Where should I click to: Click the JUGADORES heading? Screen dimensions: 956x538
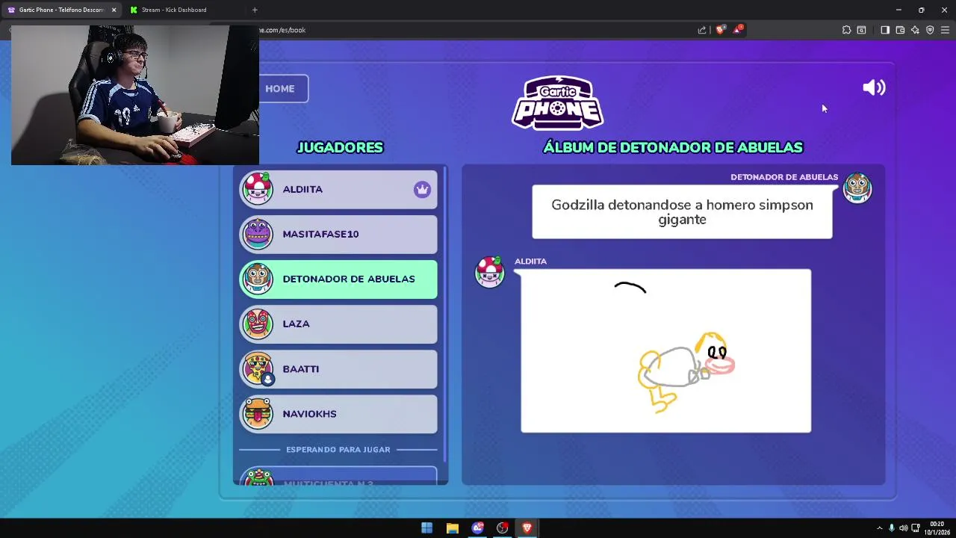point(340,147)
